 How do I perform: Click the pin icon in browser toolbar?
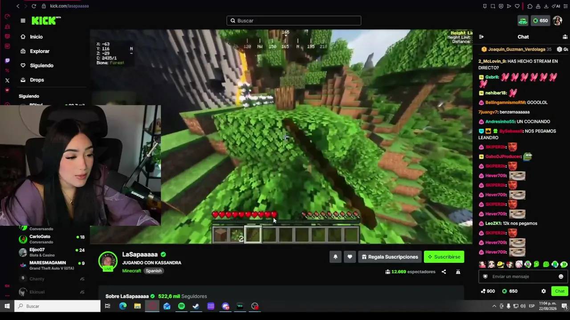coord(484,6)
